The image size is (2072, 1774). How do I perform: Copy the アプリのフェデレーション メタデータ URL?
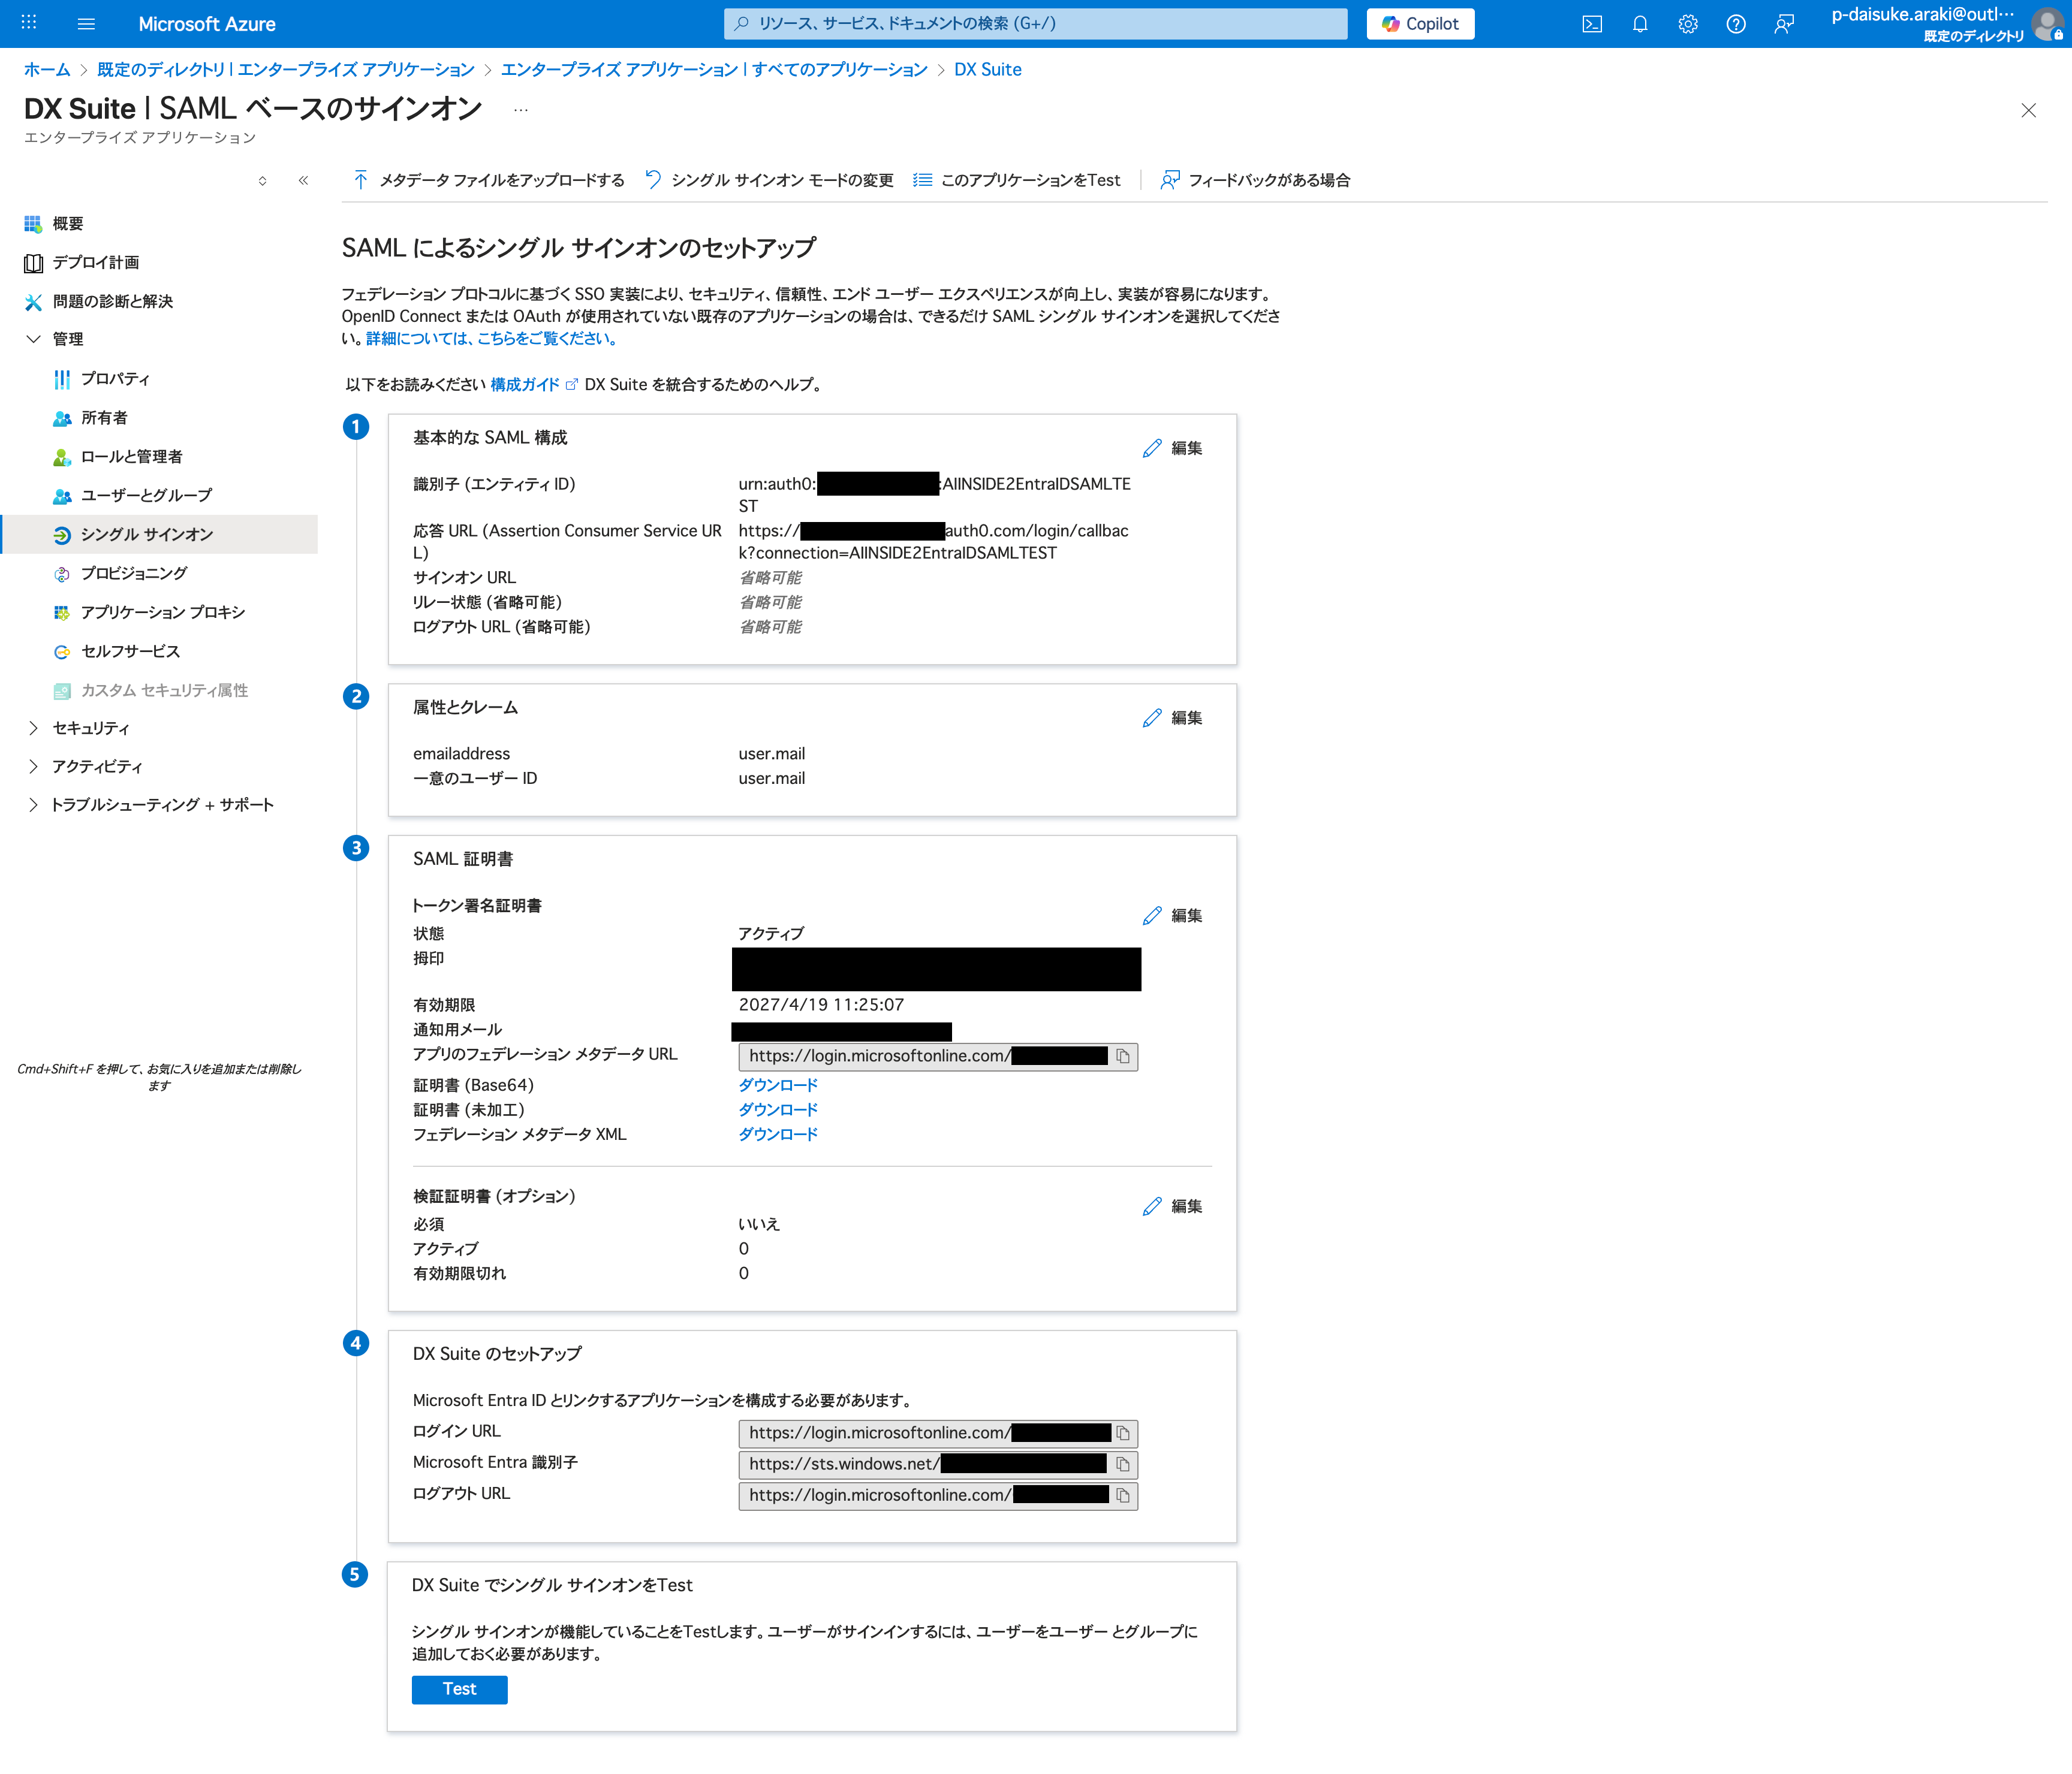coord(1124,1057)
